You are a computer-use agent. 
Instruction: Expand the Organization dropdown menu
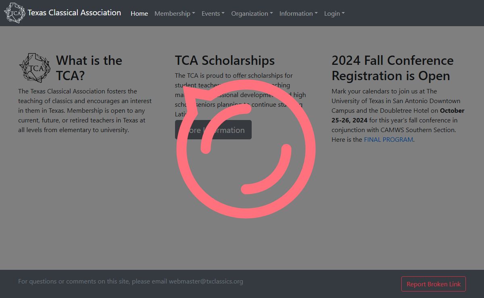point(252,13)
